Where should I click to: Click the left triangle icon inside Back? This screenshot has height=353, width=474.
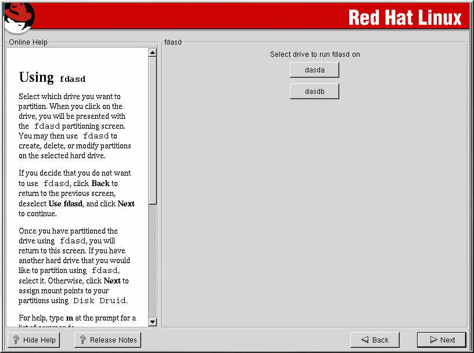pyautogui.click(x=365, y=340)
